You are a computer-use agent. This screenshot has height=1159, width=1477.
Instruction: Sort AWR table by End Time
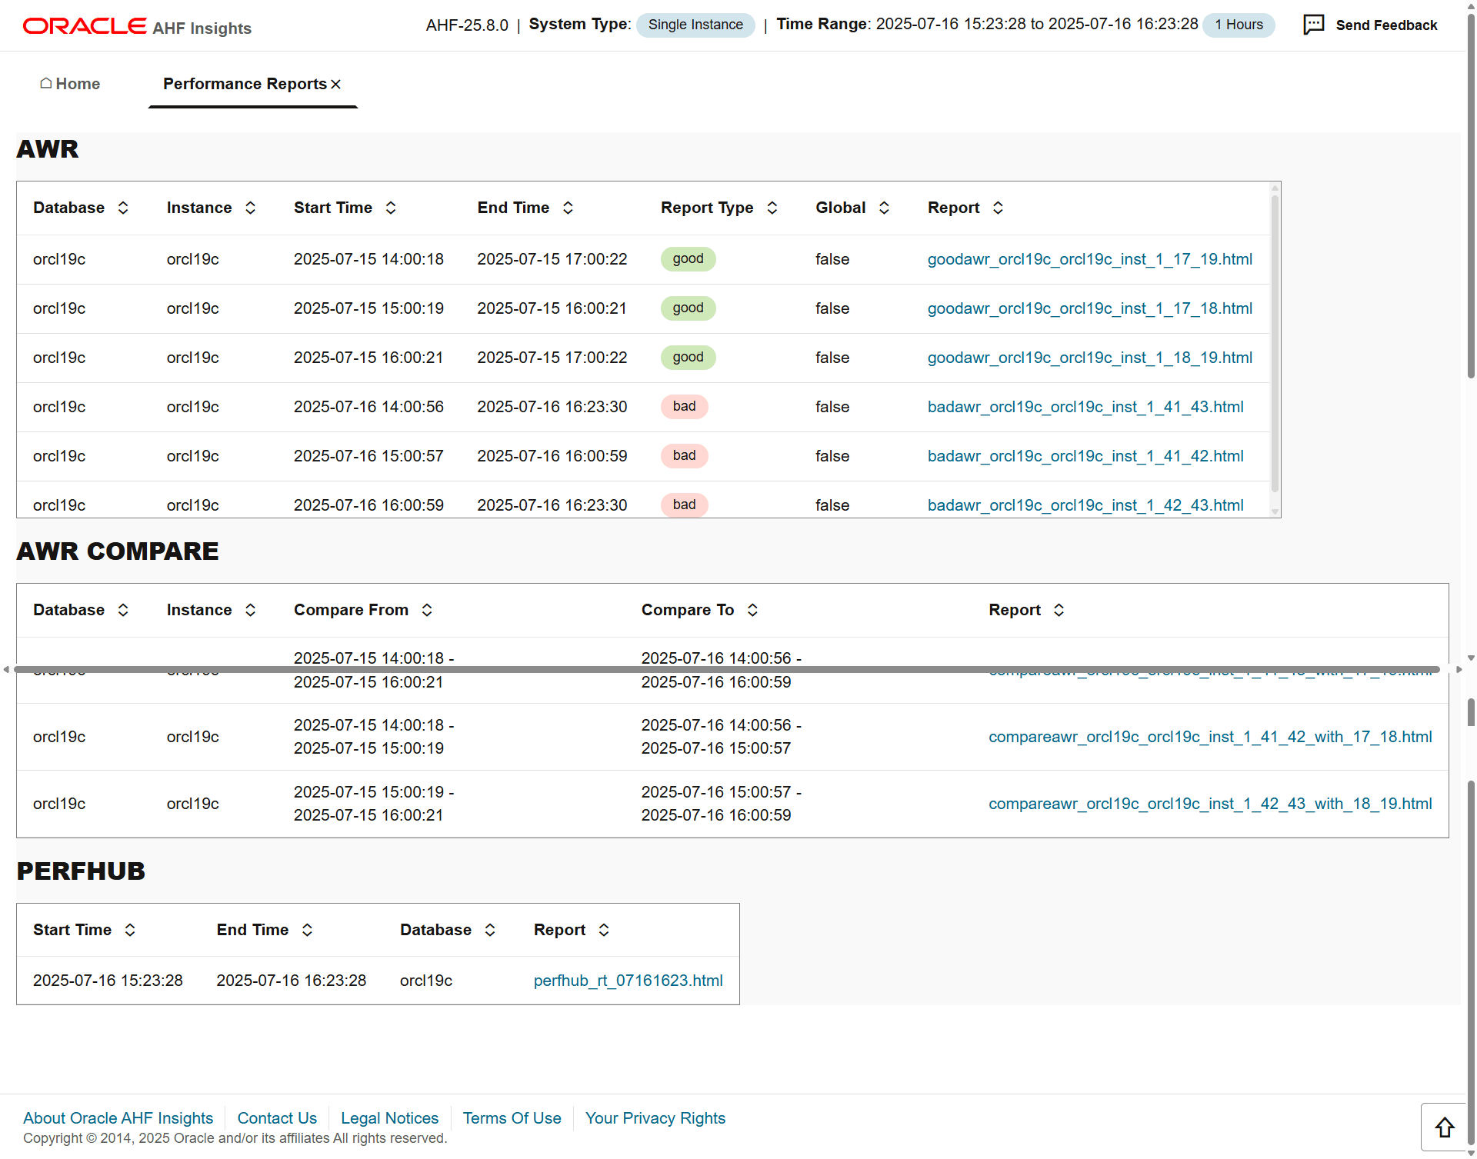point(568,208)
